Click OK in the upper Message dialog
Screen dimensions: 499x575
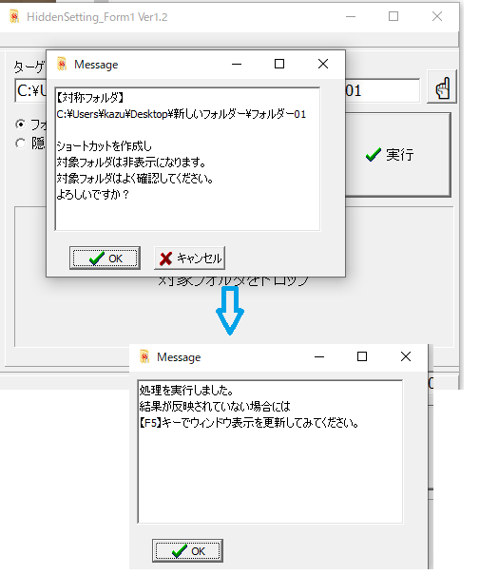coord(105,259)
